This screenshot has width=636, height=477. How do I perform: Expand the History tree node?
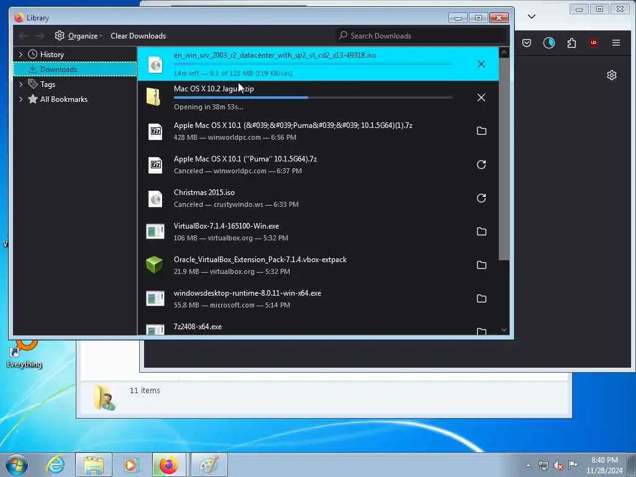click(x=20, y=55)
